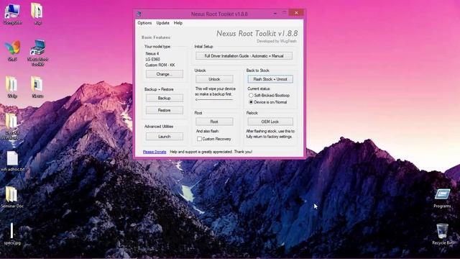Click the OEM Lock button
The width and height of the screenshot is (460, 259).
pos(270,122)
